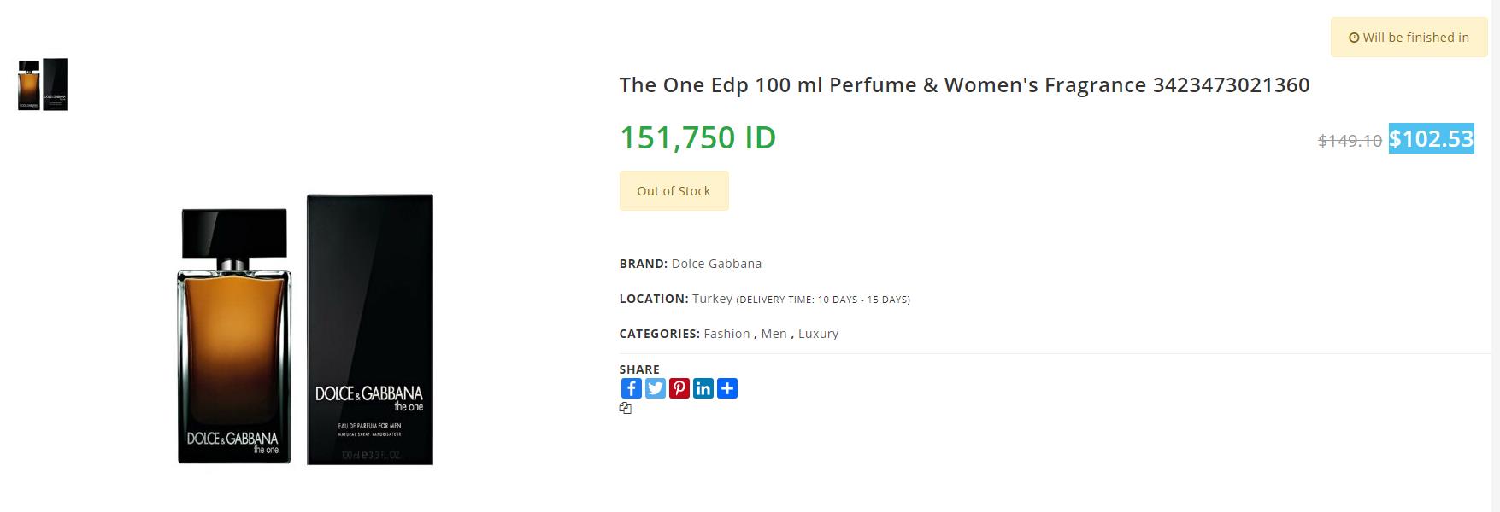Click the crossed-out $149.10 original price
The width and height of the screenshot is (1500, 512).
pos(1350,141)
